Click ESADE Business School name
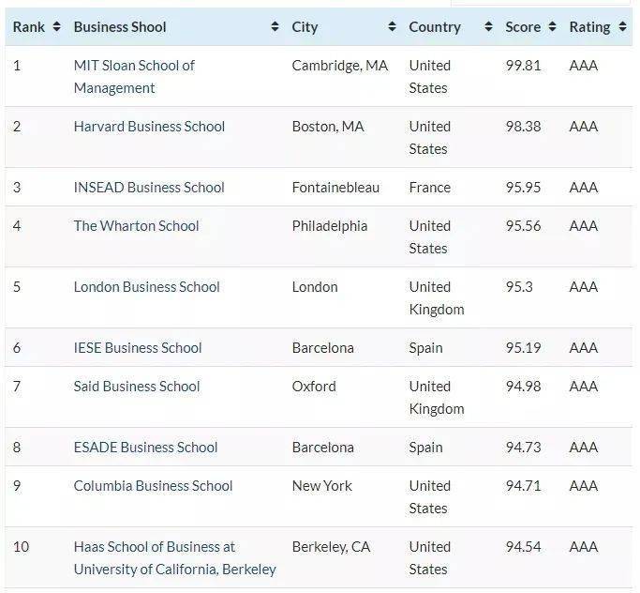This screenshot has height=593, width=640. pyautogui.click(x=145, y=448)
